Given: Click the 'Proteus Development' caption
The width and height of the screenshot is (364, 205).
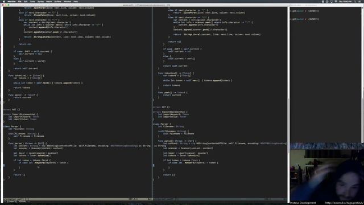Looking at the screenshot, I should click(303, 203).
